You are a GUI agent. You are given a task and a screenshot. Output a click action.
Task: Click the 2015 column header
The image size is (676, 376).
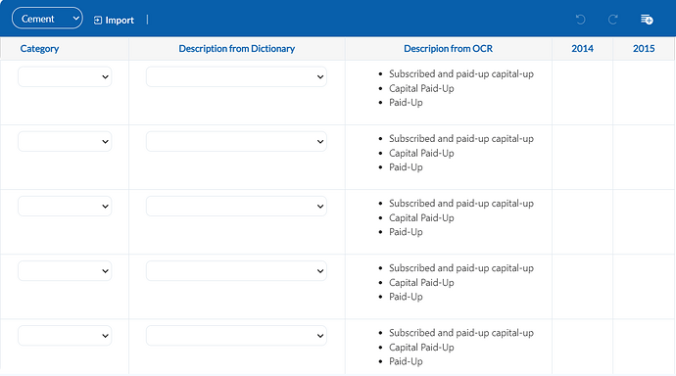pyautogui.click(x=644, y=49)
